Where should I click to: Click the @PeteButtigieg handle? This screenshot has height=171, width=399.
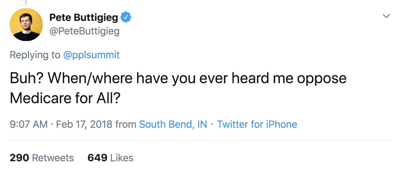click(x=84, y=32)
